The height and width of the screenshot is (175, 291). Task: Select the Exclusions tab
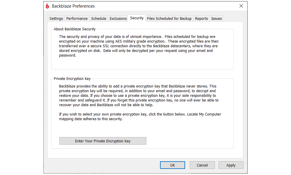click(x=118, y=19)
